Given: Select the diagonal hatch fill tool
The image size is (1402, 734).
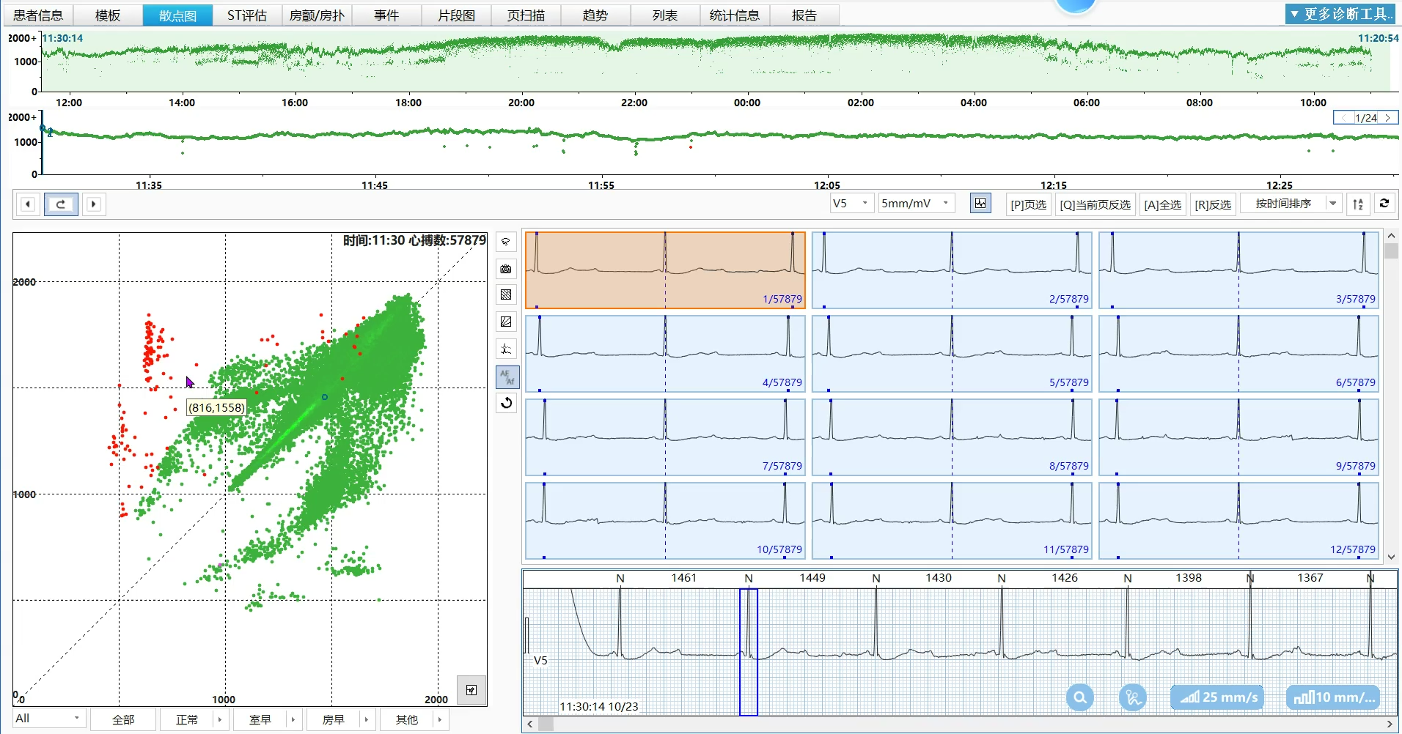Looking at the screenshot, I should click(506, 295).
